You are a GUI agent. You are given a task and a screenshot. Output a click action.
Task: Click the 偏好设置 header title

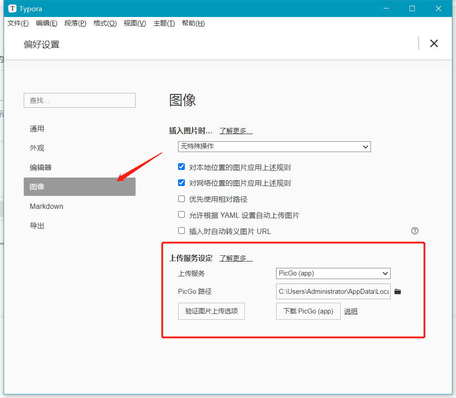[42, 44]
